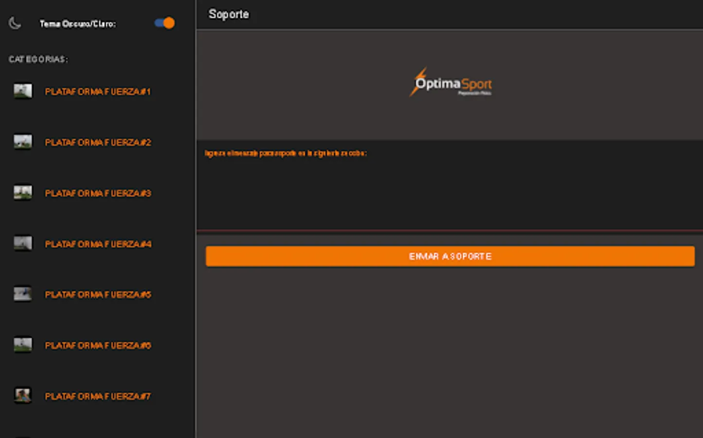The height and width of the screenshot is (438, 703).
Task: Toggle the Tema Oscuro/Claro switch
Action: click(164, 23)
